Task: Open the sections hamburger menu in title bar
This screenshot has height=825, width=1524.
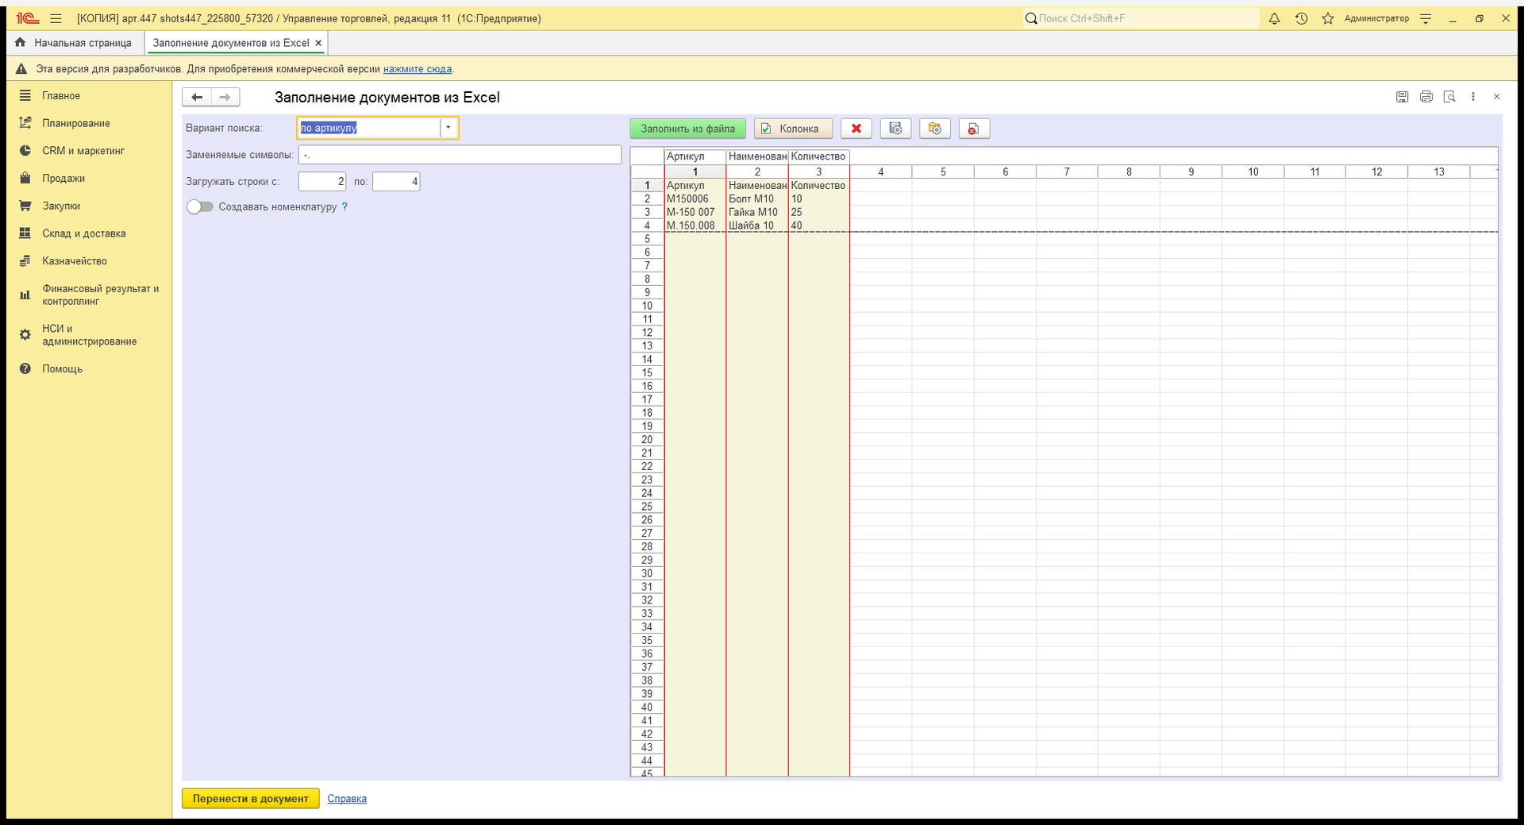Action: pos(56,18)
